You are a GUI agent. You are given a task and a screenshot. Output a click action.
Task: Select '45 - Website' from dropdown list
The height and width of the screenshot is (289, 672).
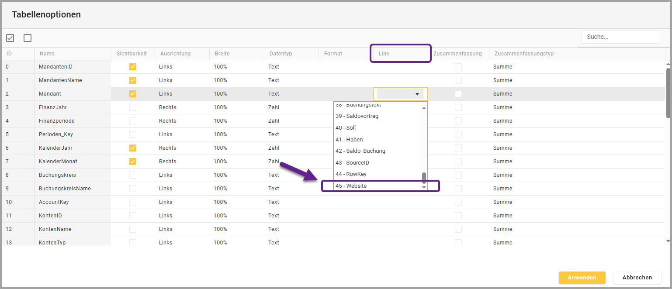[377, 186]
